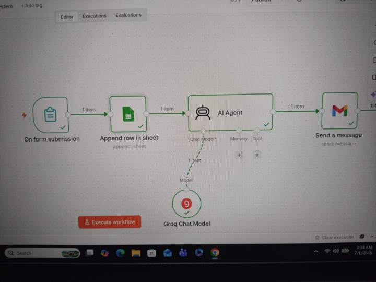
Task: Open the Wi-Fi network tray icon
Action: pyautogui.click(x=327, y=251)
